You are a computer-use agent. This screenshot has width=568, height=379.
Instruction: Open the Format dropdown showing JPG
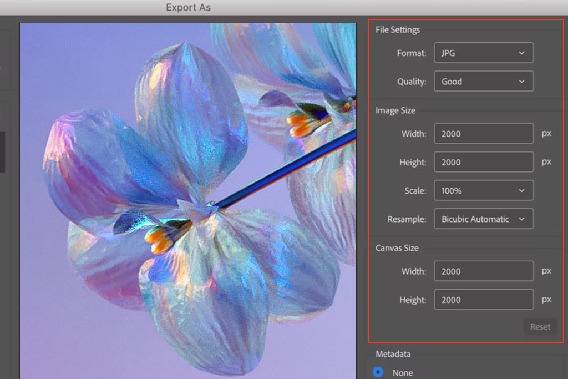pos(483,53)
